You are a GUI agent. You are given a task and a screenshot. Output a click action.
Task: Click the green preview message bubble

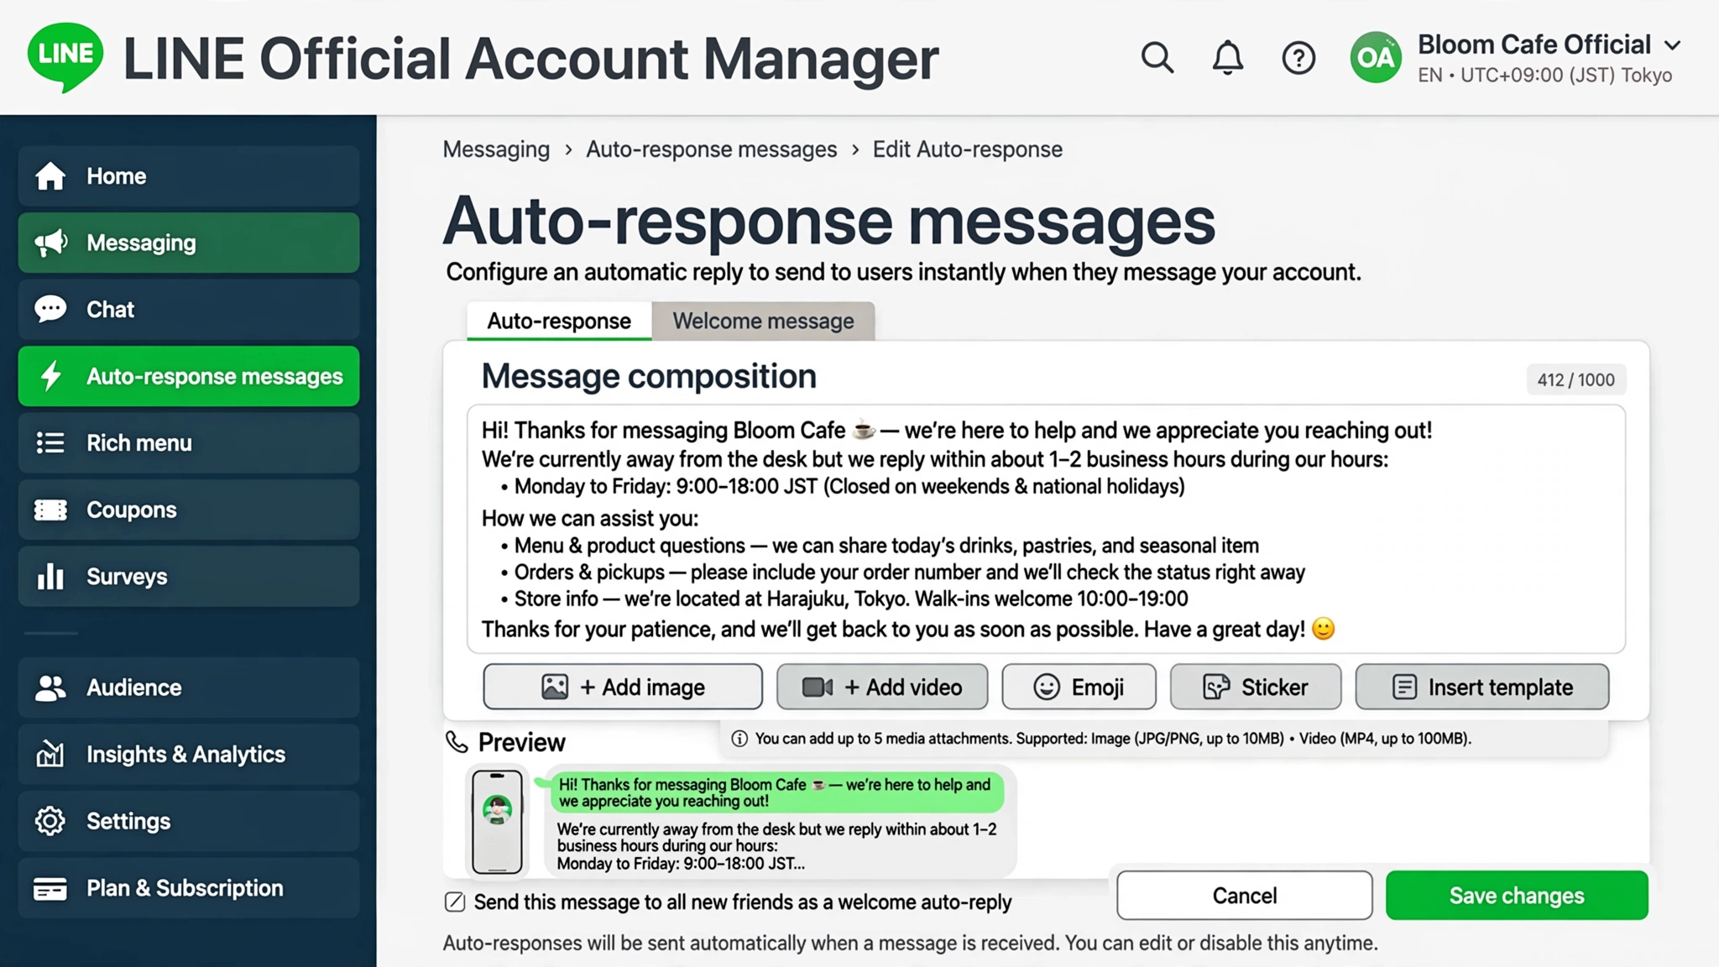tap(776, 792)
